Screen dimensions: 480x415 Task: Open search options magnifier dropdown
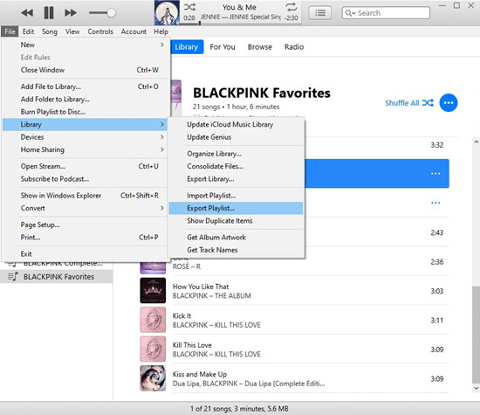pyautogui.click(x=350, y=13)
